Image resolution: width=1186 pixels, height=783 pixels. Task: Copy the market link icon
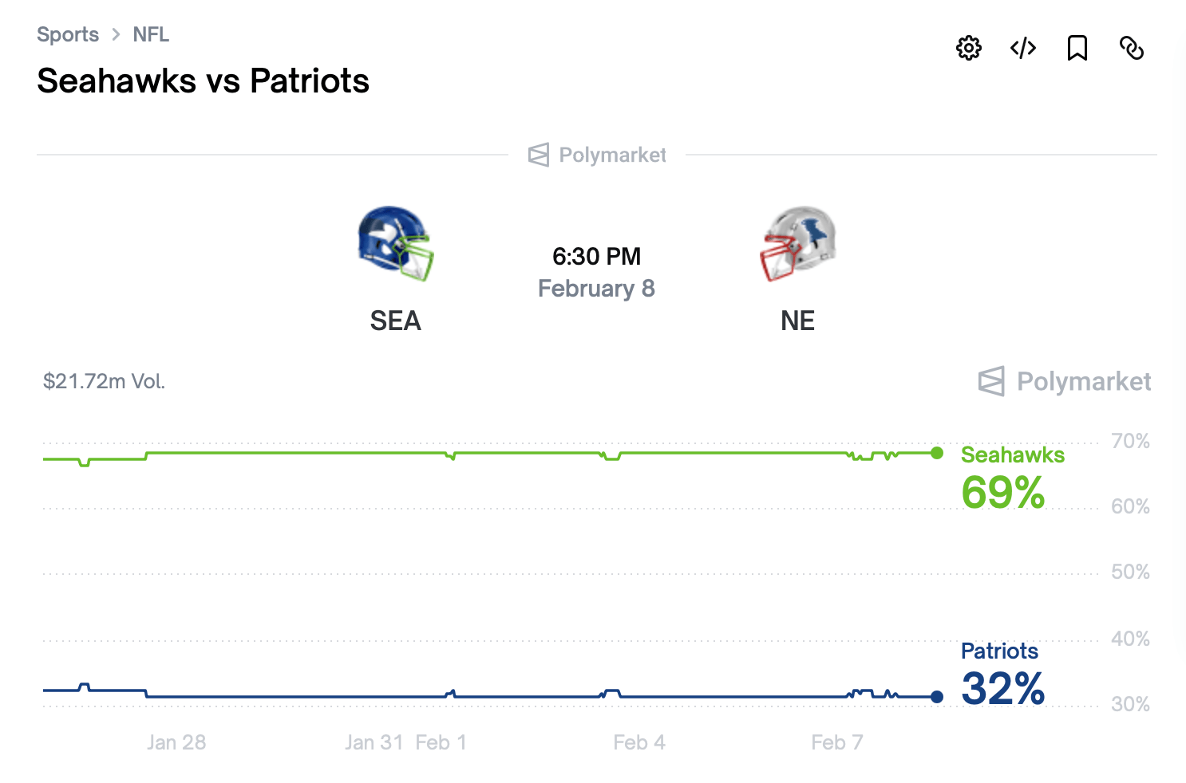(x=1132, y=48)
